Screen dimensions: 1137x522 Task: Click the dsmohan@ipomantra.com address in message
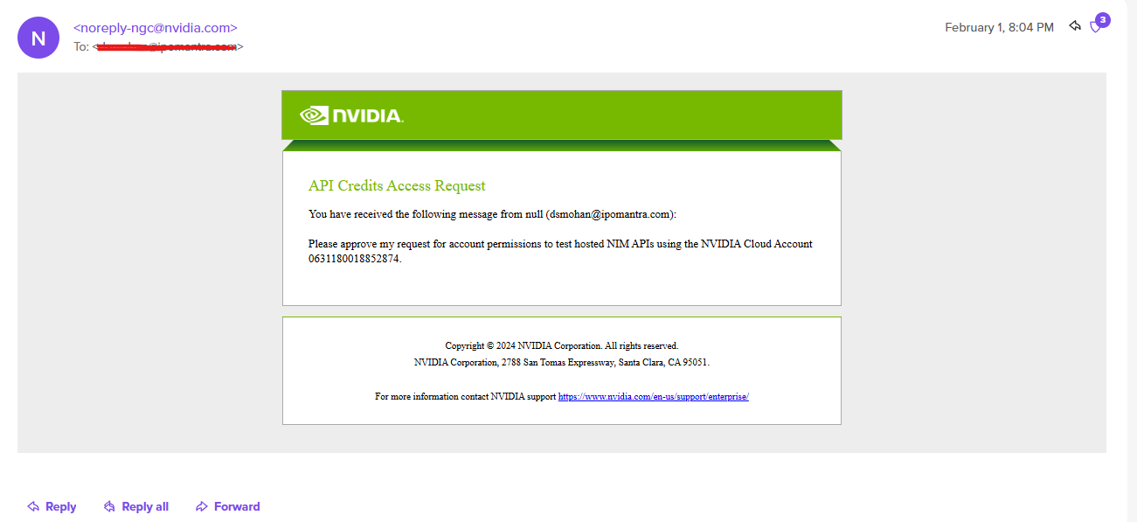click(610, 213)
